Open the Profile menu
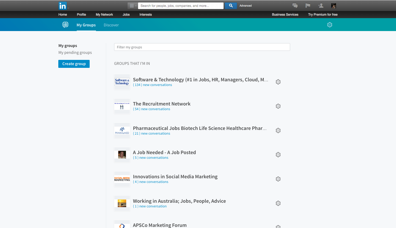Image resolution: width=396 pixels, height=228 pixels. tap(81, 15)
